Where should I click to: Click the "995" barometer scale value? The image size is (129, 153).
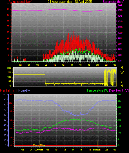(x=120, y=38)
